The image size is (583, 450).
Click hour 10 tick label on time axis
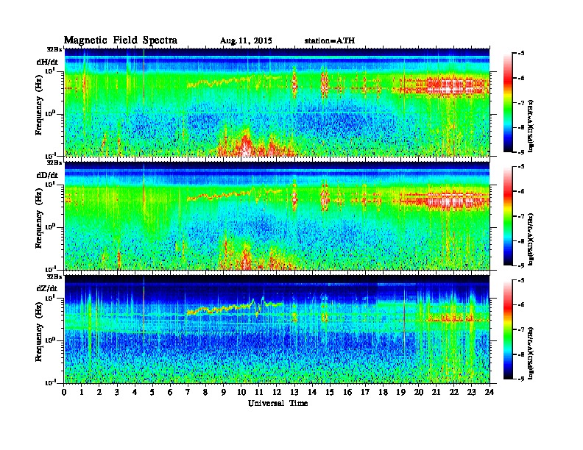tap(241, 392)
